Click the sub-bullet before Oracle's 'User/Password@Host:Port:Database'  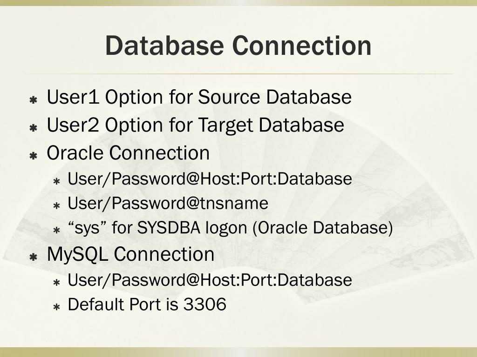[56, 181]
